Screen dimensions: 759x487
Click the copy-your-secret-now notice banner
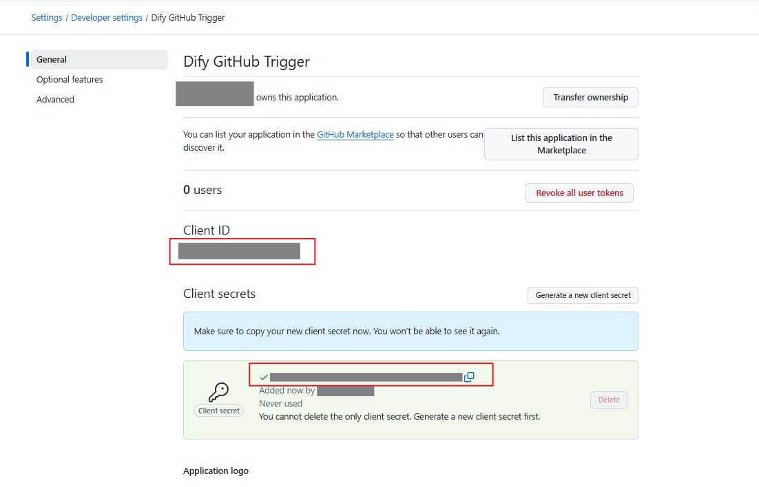410,332
